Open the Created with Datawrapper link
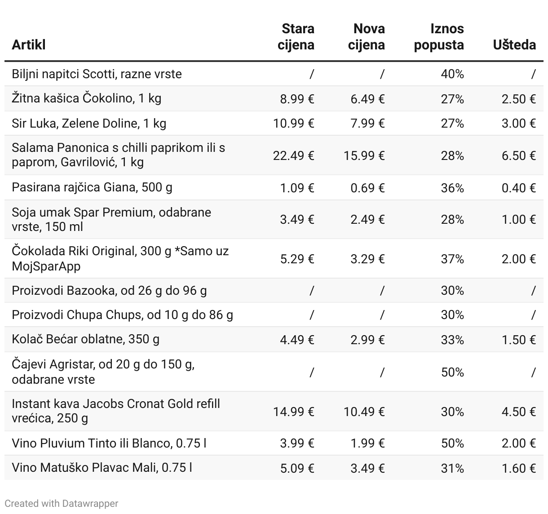 point(62,503)
